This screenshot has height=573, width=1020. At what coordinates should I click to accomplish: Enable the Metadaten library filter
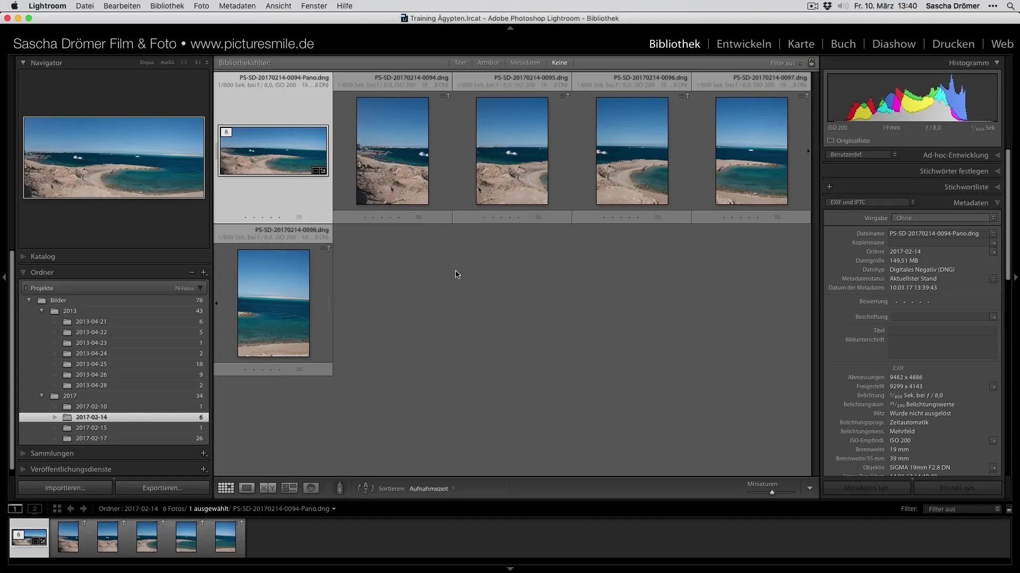525,63
